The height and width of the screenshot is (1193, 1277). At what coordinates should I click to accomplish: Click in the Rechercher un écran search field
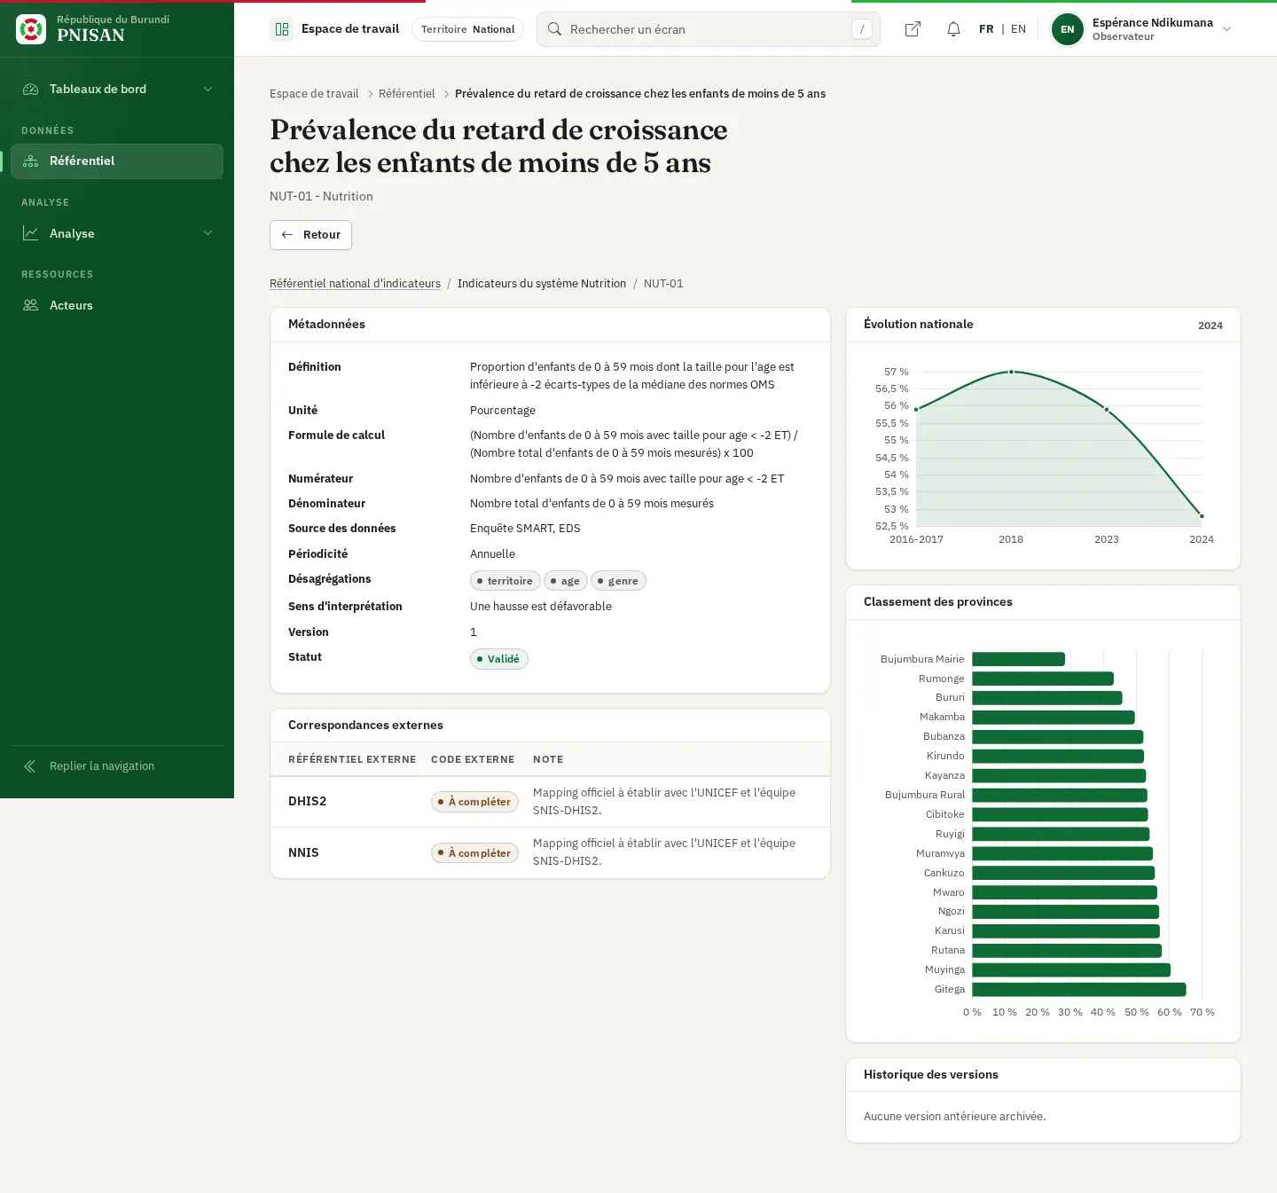708,29
